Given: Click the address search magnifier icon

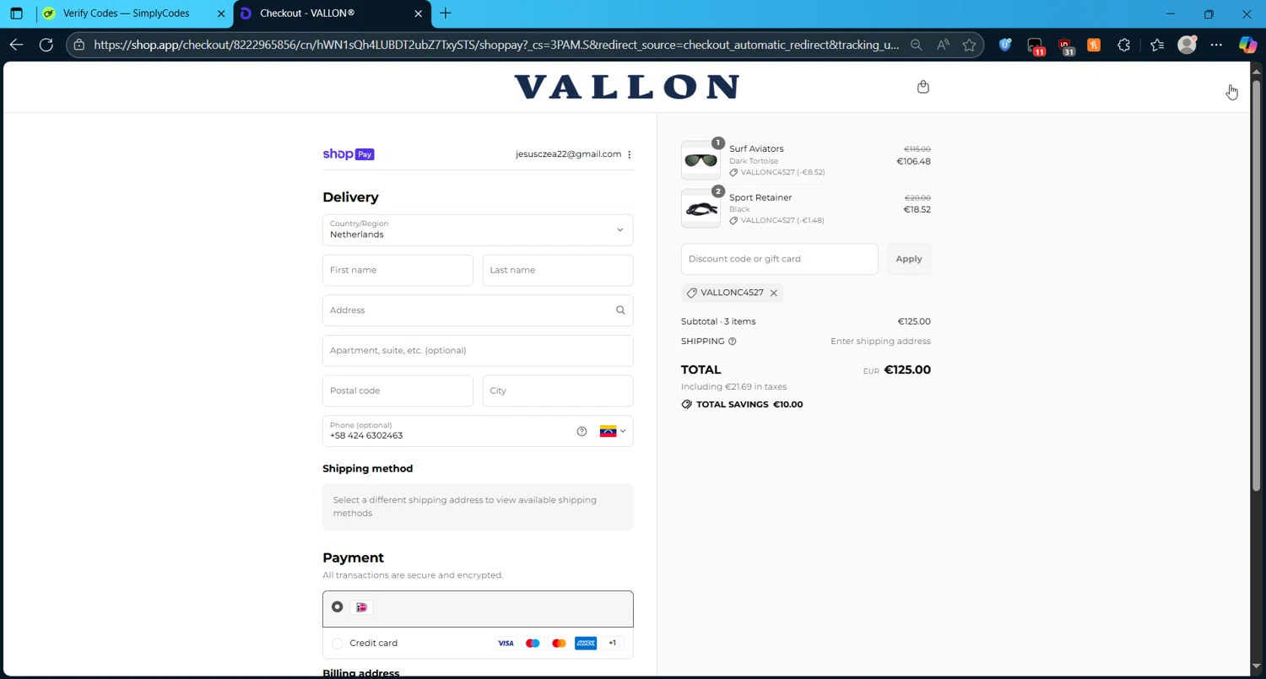Looking at the screenshot, I should point(620,310).
